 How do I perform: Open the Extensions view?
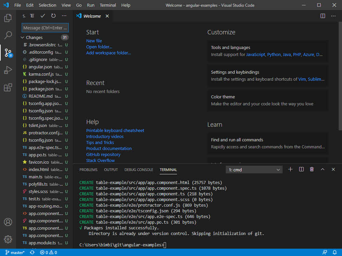click(x=8, y=87)
